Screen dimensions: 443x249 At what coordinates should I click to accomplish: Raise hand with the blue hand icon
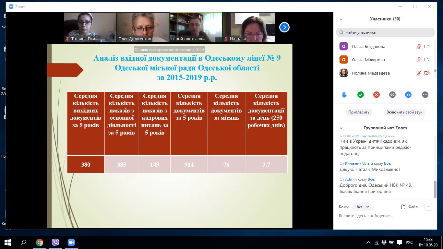345,95
